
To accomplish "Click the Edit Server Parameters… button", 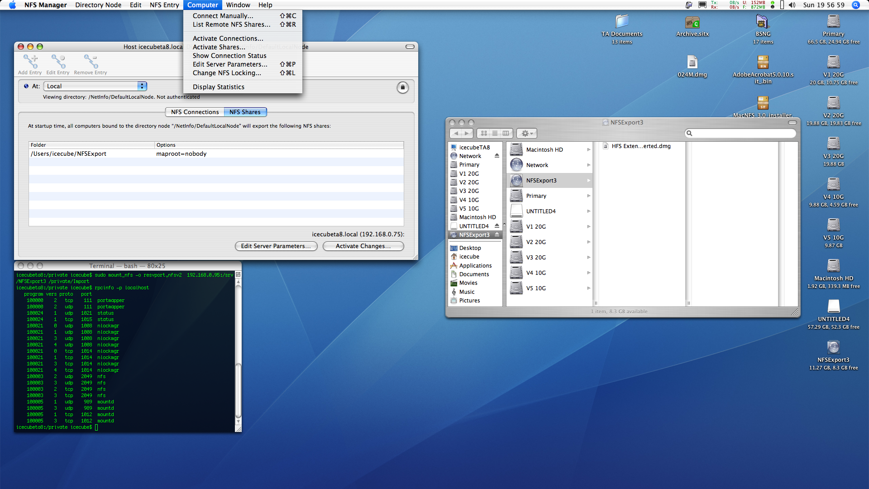I will (276, 246).
